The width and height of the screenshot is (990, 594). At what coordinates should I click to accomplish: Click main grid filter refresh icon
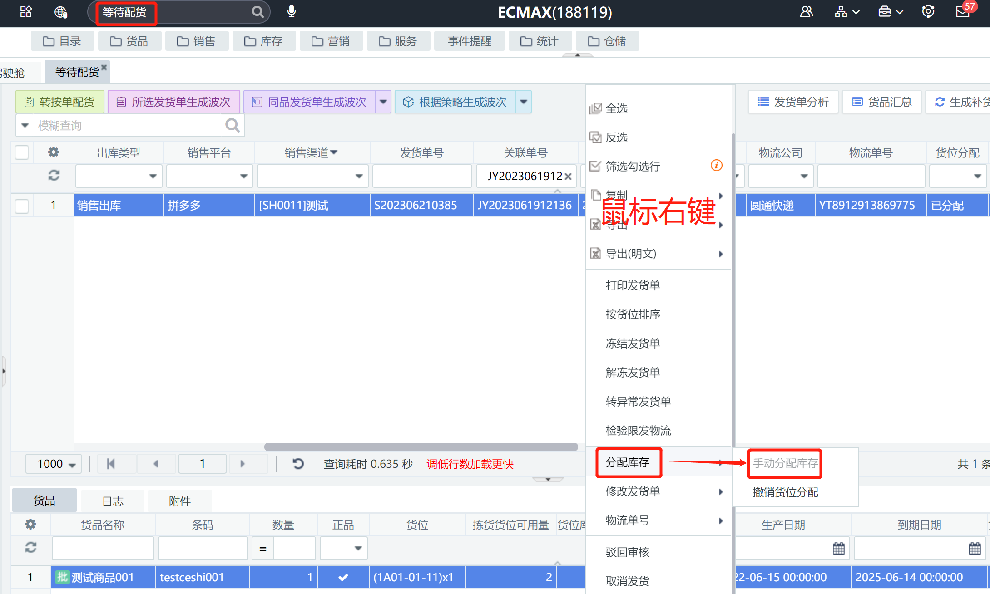pos(54,176)
